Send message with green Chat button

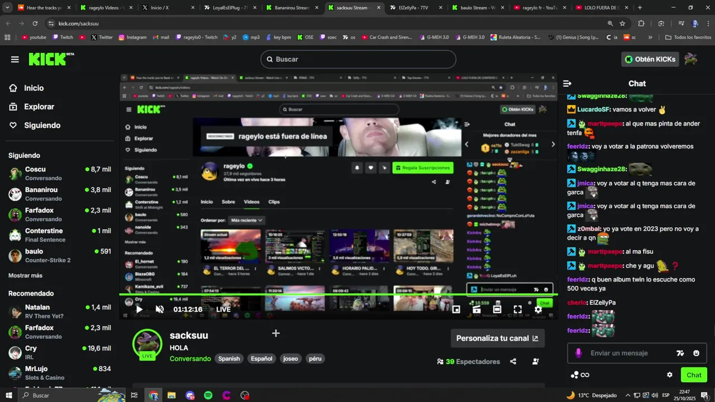(694, 375)
